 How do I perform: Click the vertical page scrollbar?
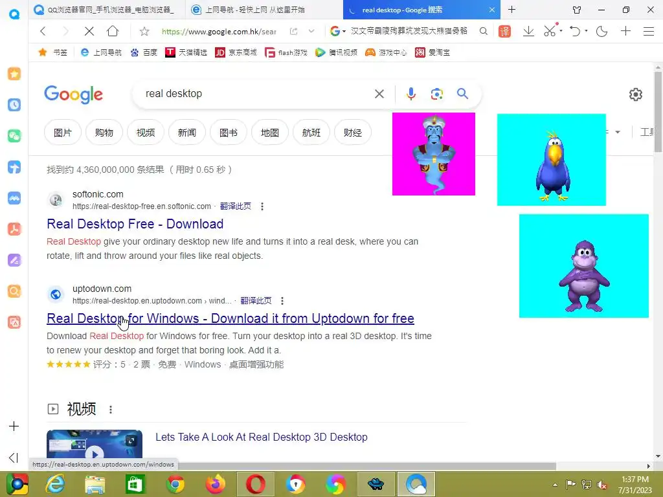pos(658,112)
